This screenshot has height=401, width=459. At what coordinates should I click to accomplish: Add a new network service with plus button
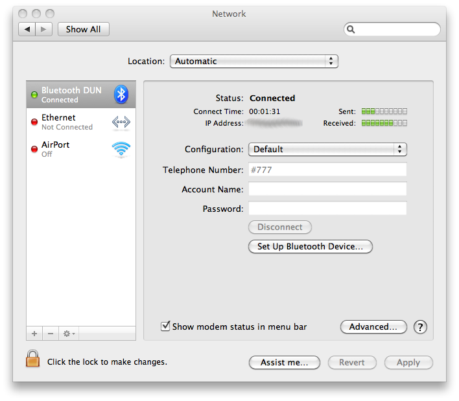(34, 334)
